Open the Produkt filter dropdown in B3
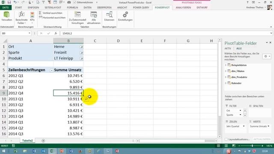The image size is (274, 154). [x=81, y=59]
